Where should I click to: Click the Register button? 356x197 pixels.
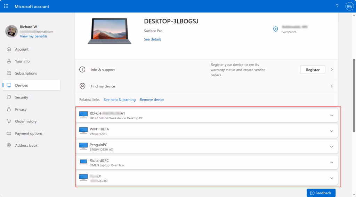coord(313,69)
